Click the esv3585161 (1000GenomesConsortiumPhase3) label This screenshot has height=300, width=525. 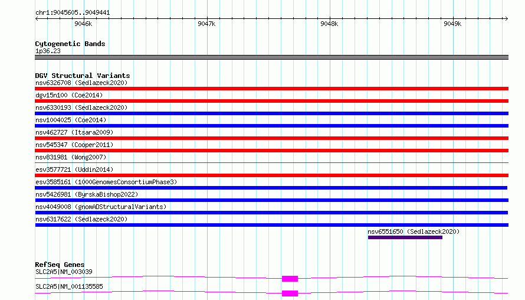106,182
